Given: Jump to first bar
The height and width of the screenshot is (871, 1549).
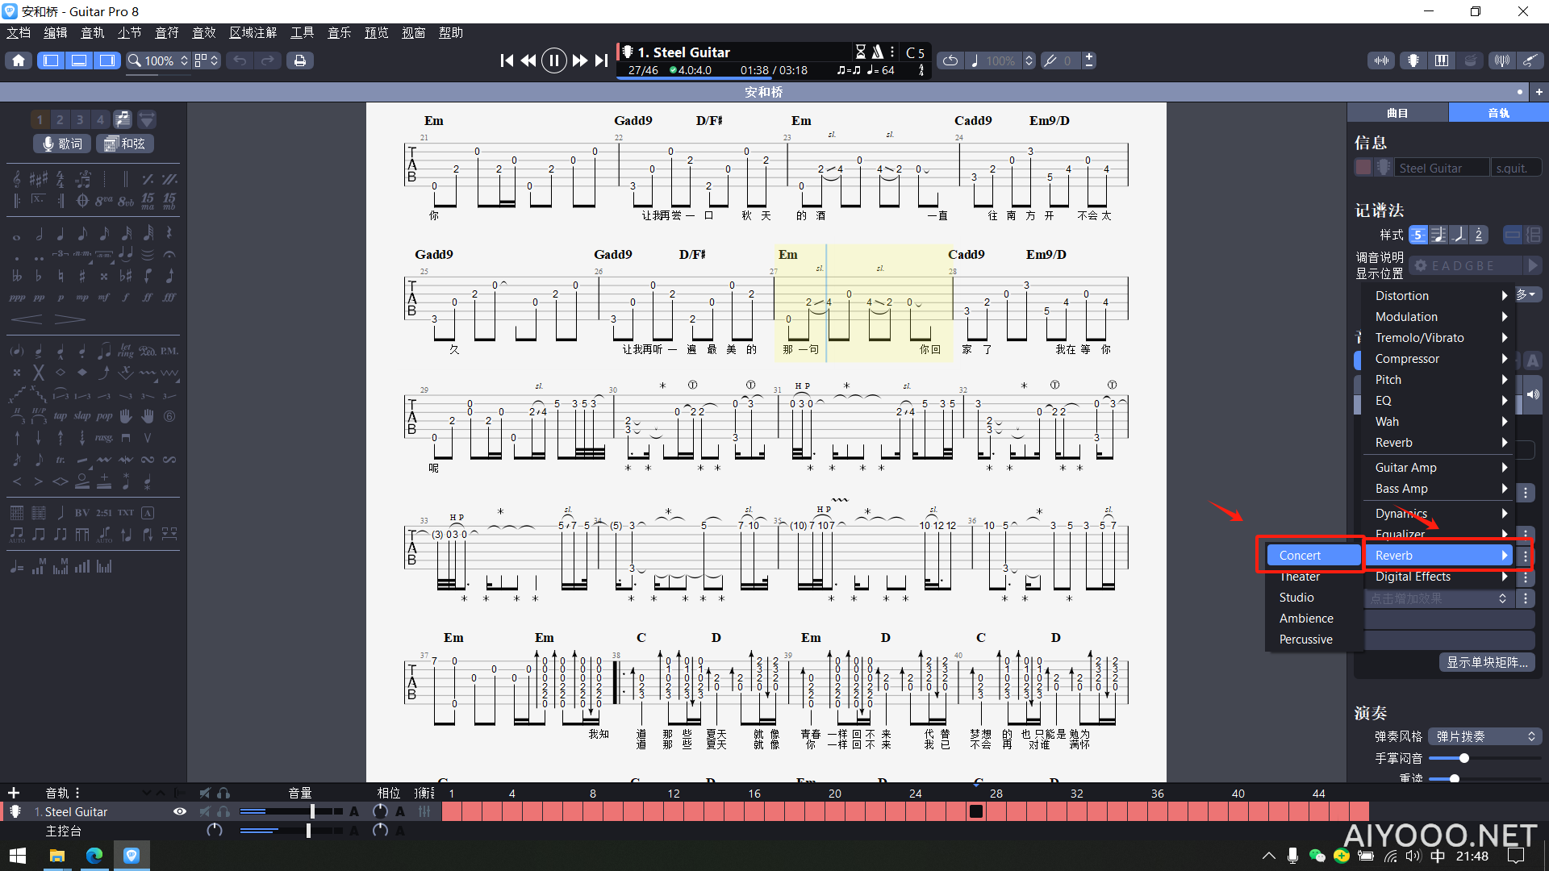Looking at the screenshot, I should click(507, 60).
